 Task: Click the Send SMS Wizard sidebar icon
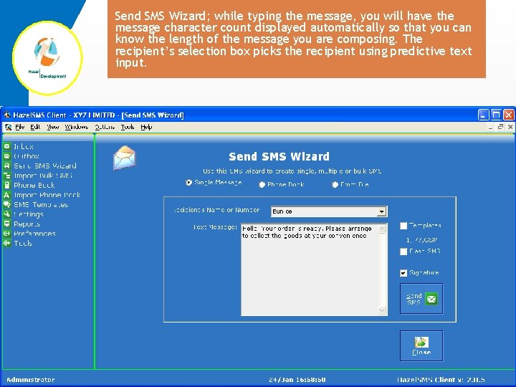point(6,166)
